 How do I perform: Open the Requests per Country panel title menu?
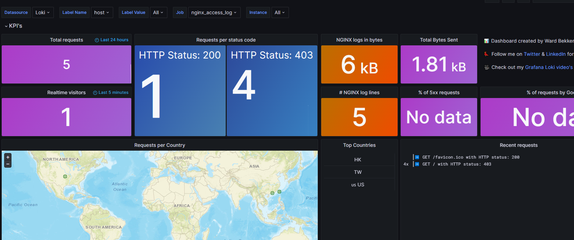tap(159, 145)
